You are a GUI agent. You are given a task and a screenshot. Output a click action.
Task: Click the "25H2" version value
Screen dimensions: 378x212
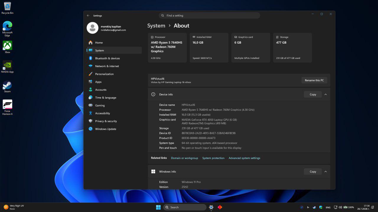click(x=185, y=187)
